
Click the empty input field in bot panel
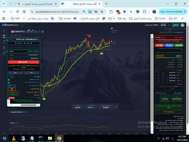pyautogui.click(x=23, y=47)
